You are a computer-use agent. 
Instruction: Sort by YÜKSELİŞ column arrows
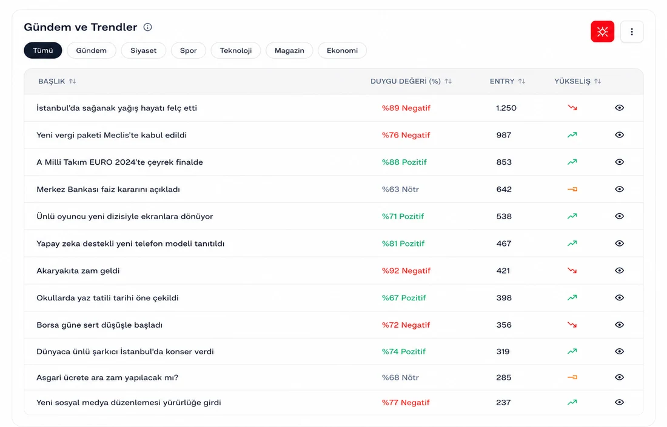(x=598, y=81)
